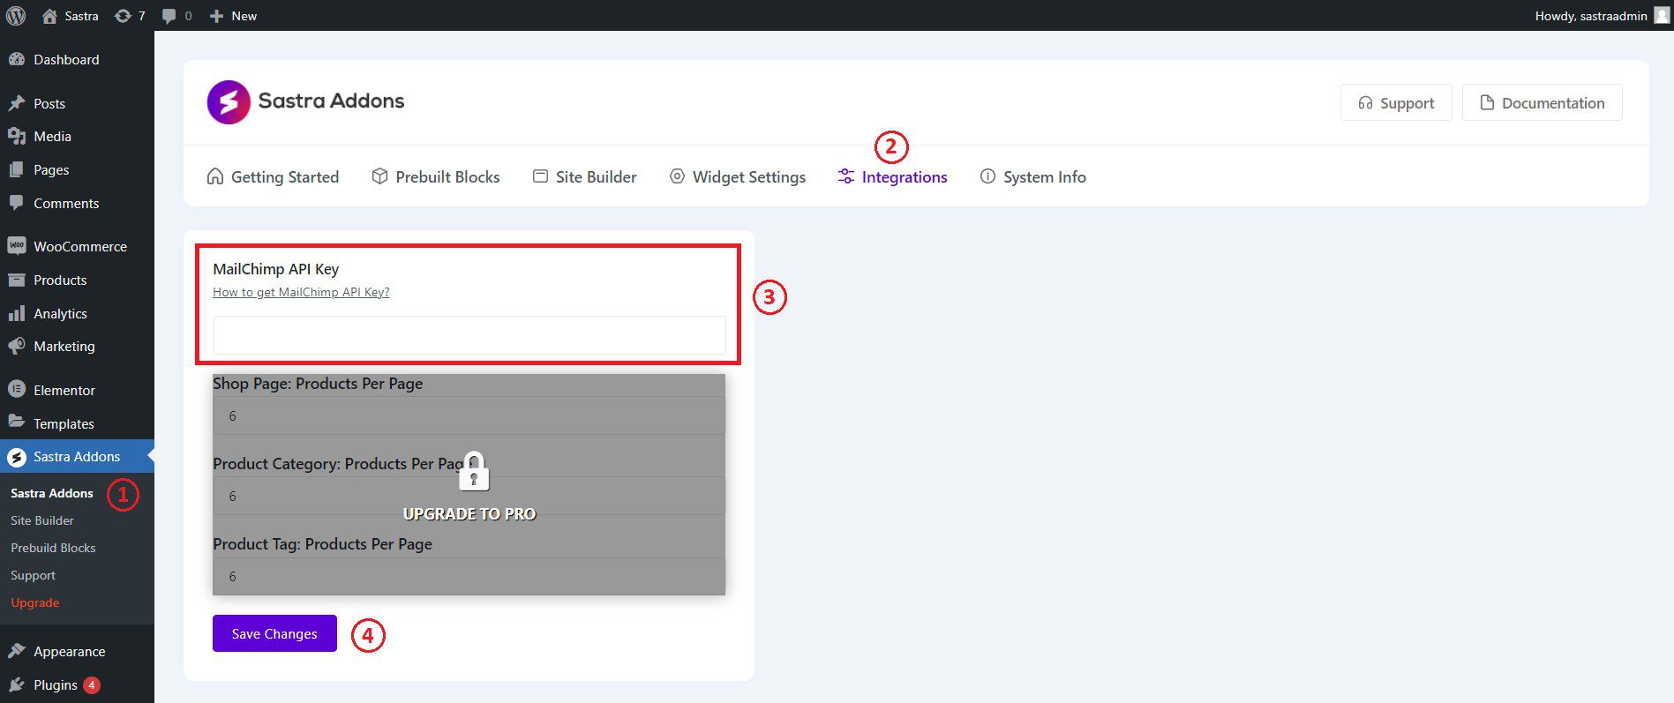Click the Sastra Addons icon in the sidebar
Screen dimensions: 1674x703
(x=16, y=457)
